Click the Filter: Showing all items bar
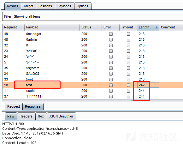Screen dimensions: 183x144 click(x=93, y=16)
